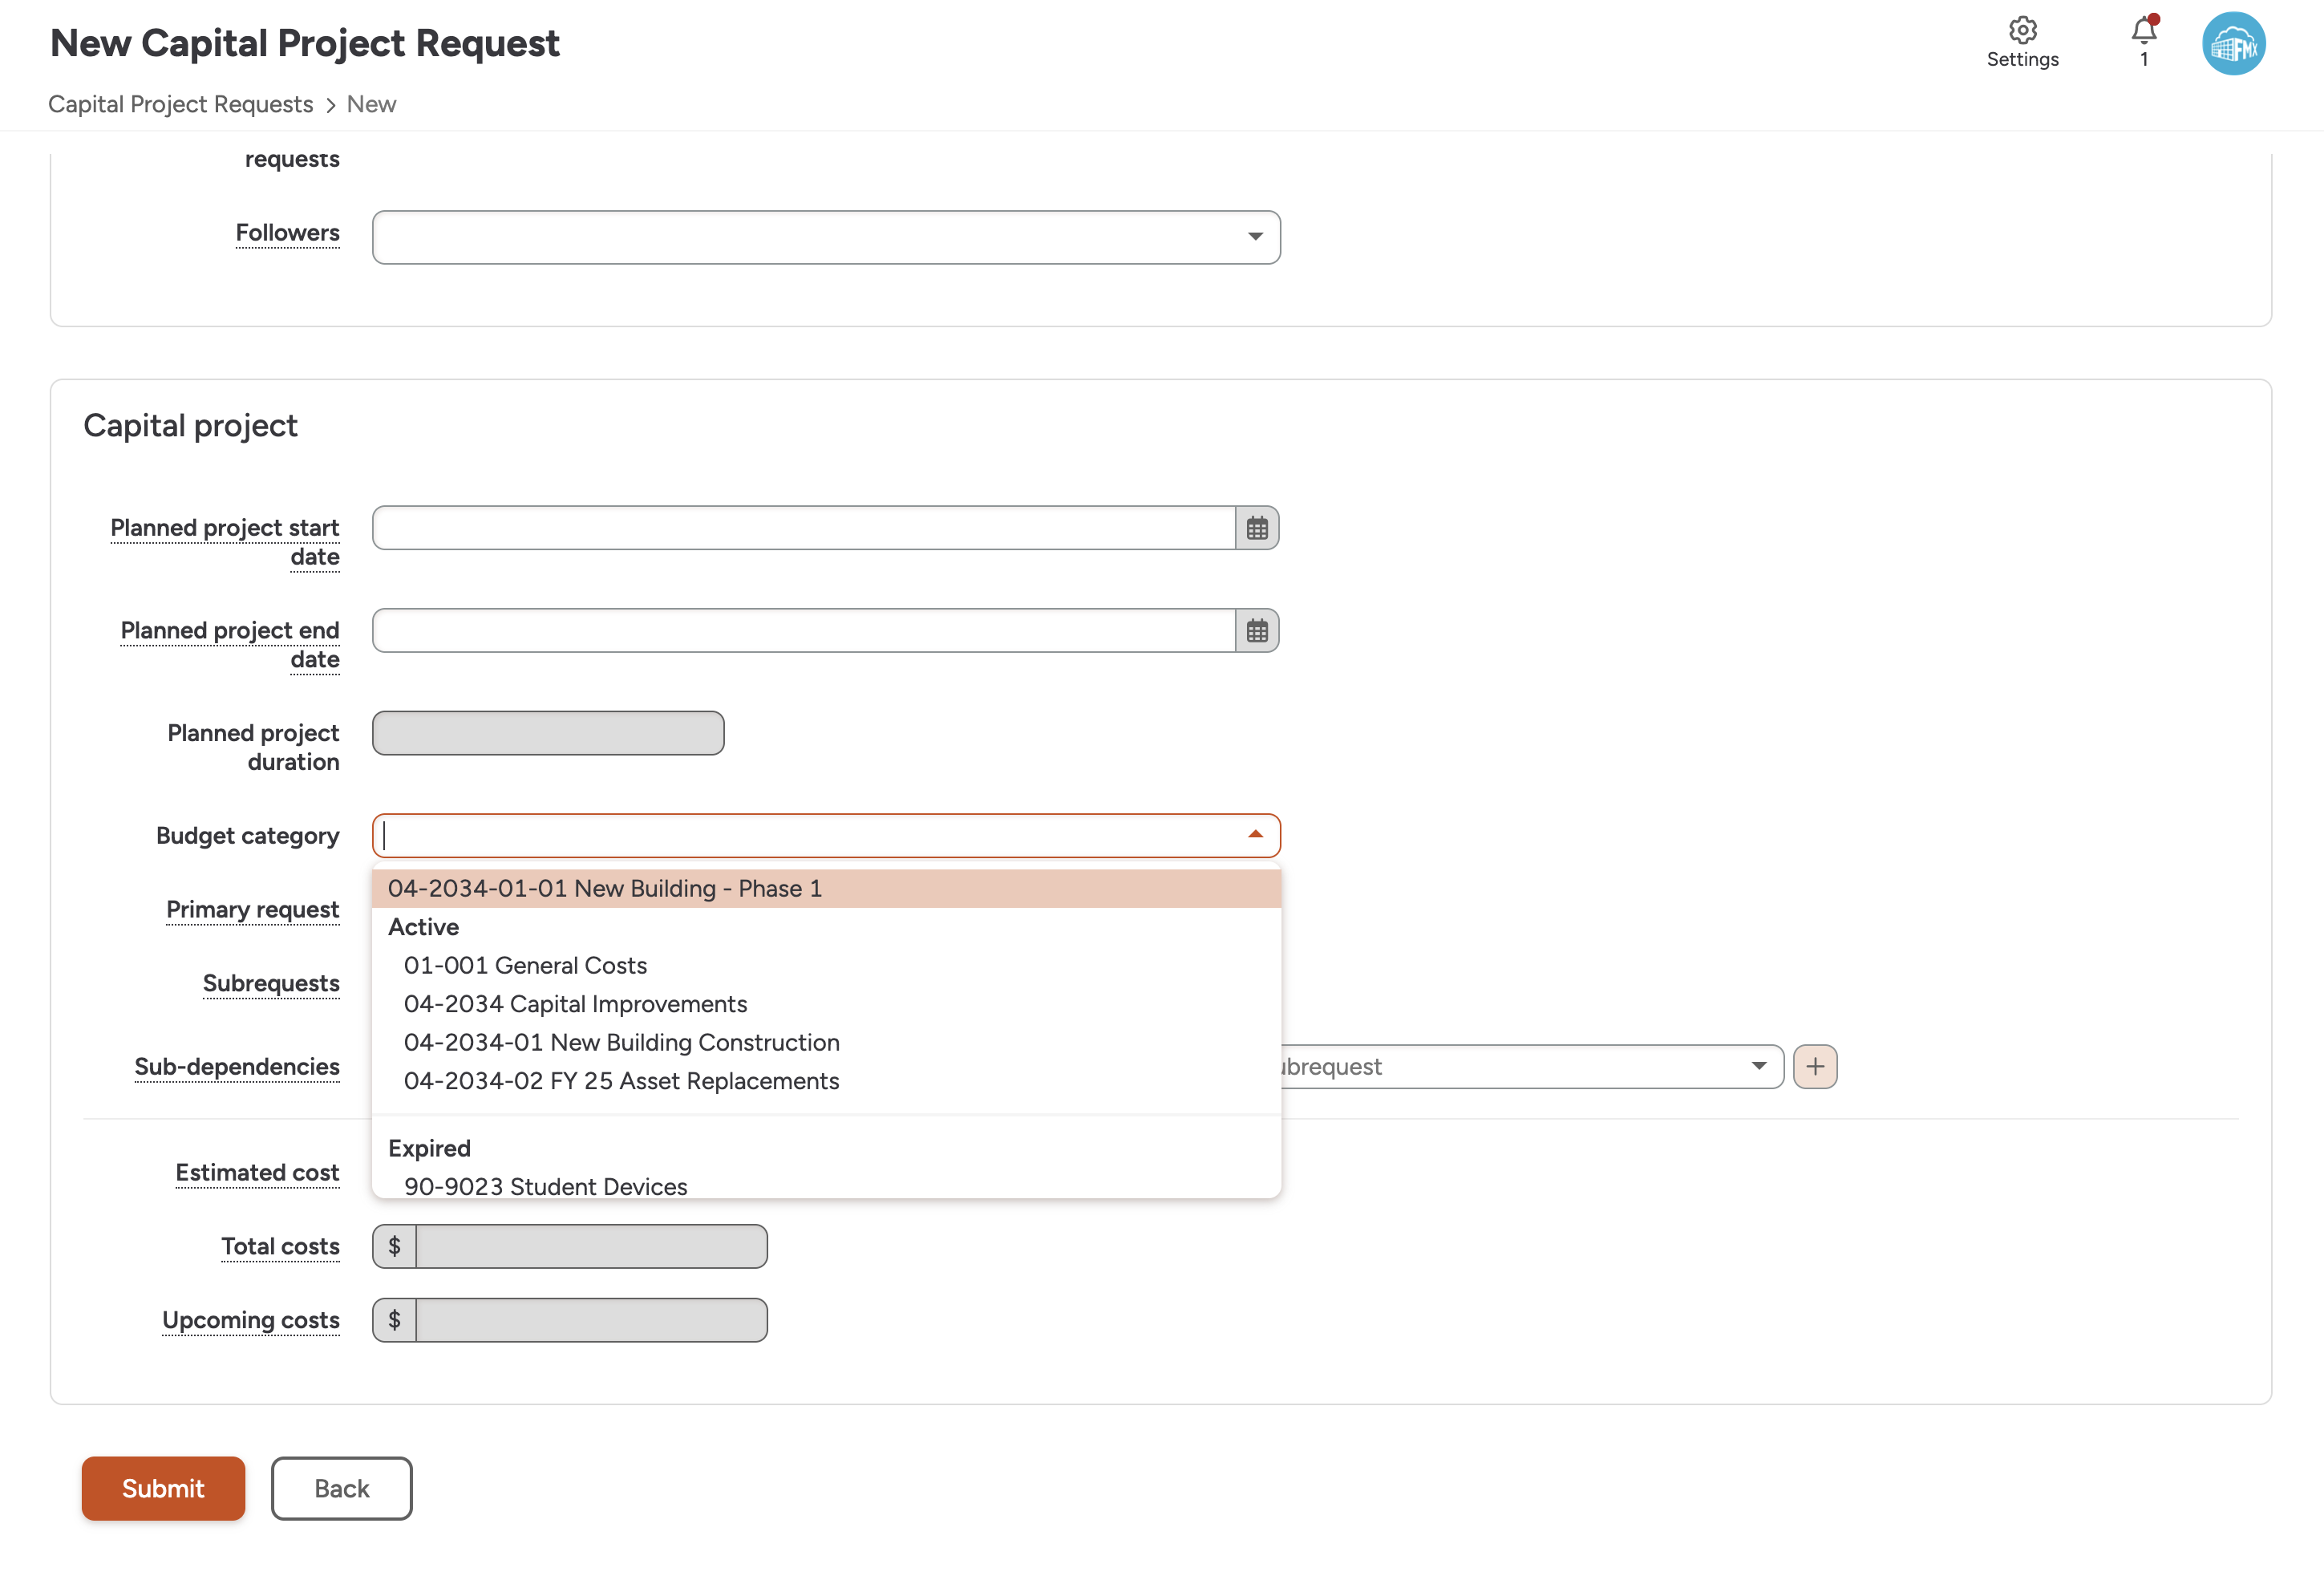Open calendar picker for planned start date

coord(1257,528)
